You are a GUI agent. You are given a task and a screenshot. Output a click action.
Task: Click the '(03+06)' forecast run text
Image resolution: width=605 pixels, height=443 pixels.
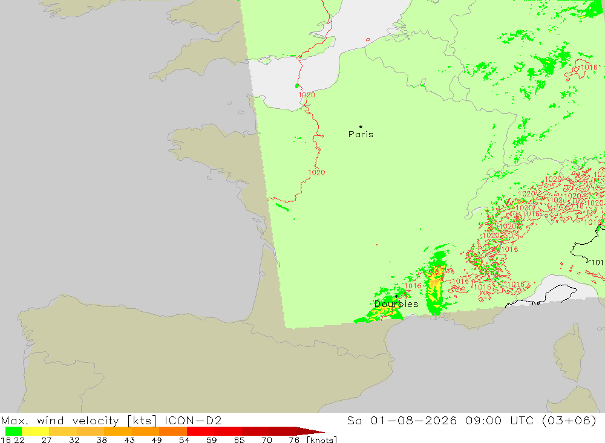pos(569,420)
